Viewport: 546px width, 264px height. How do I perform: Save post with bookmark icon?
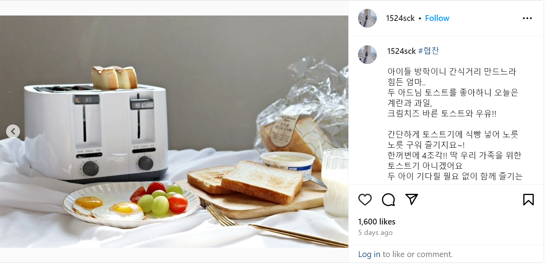pyautogui.click(x=528, y=200)
